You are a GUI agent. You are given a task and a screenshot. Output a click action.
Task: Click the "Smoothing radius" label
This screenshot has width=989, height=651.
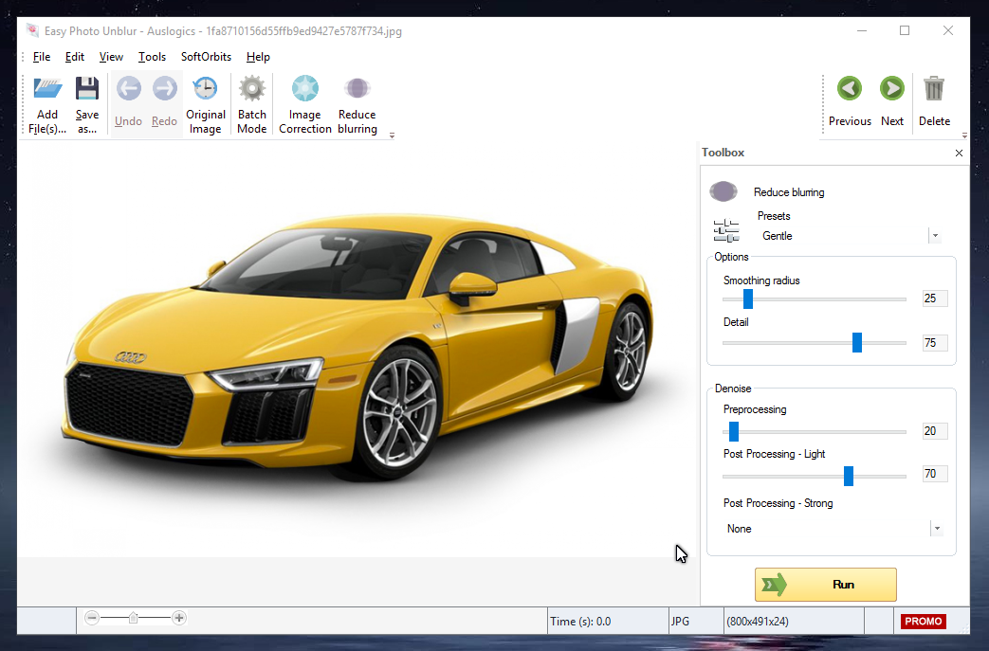point(761,280)
